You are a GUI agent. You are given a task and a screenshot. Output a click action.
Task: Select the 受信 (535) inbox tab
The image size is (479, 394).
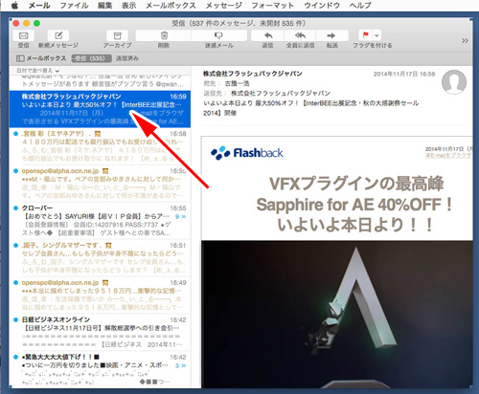click(x=91, y=58)
